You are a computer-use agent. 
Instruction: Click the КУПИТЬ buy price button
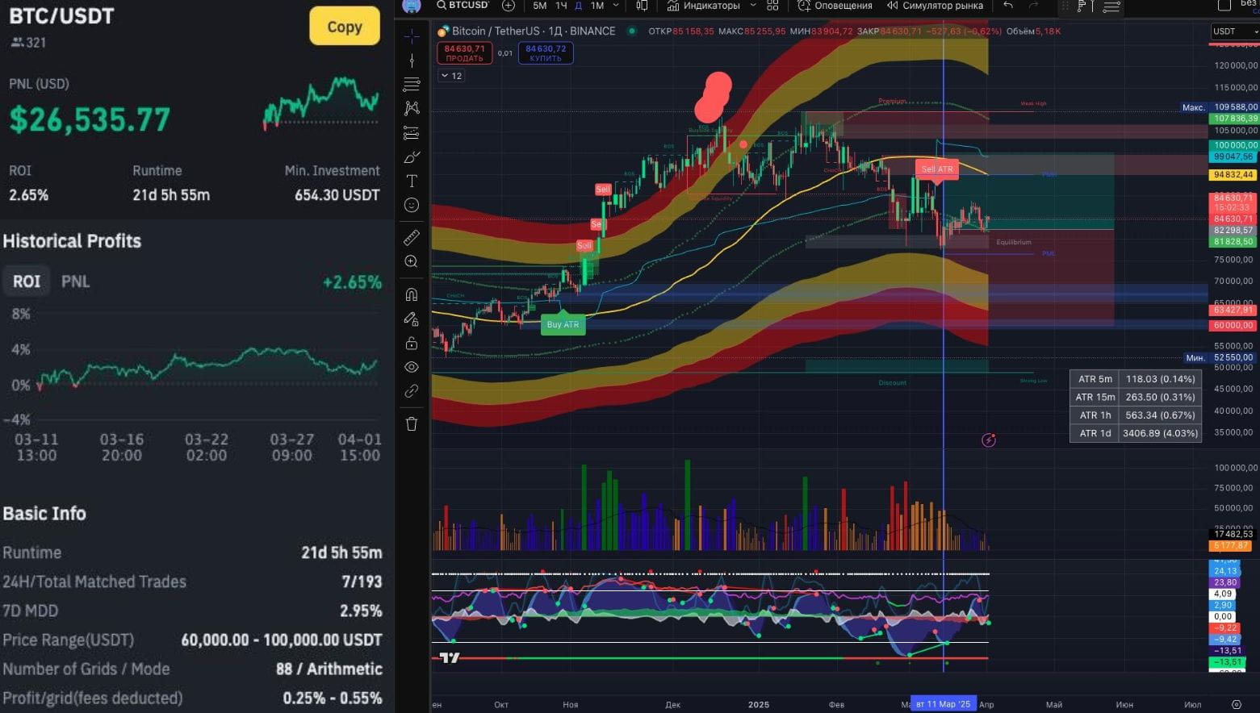click(546, 53)
